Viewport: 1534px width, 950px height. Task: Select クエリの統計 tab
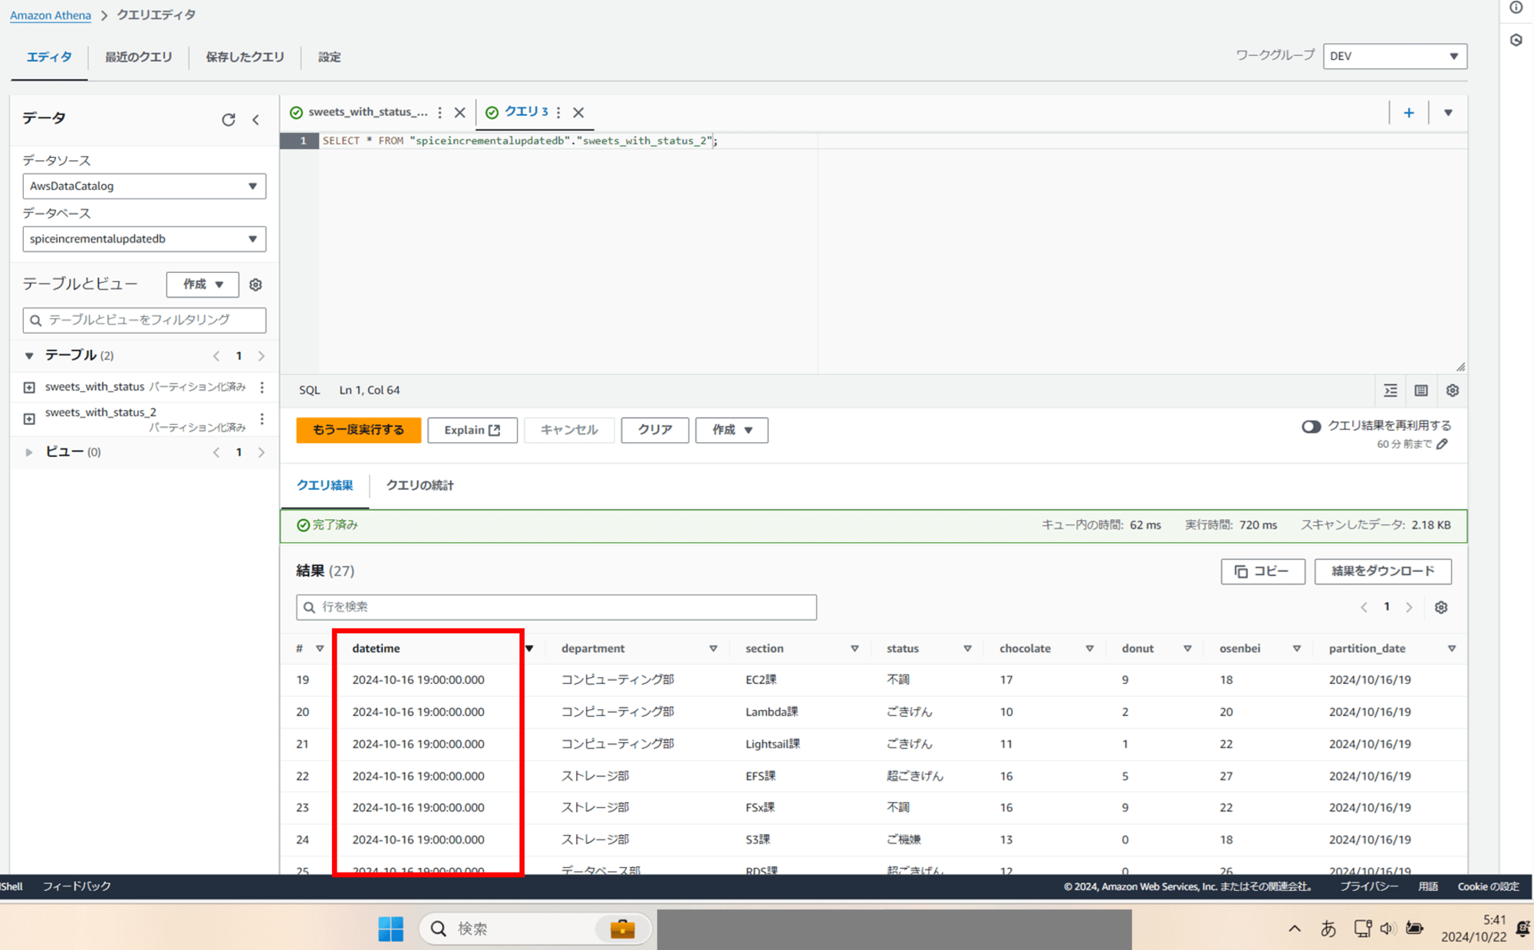pos(420,485)
